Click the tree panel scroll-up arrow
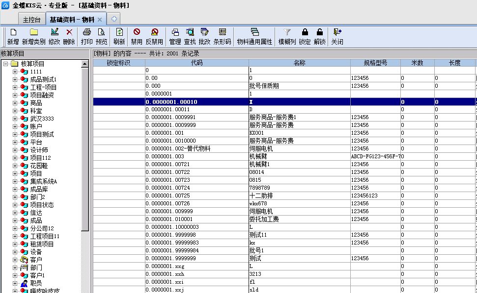Image resolution: width=477 pixels, height=293 pixels. click(85, 64)
